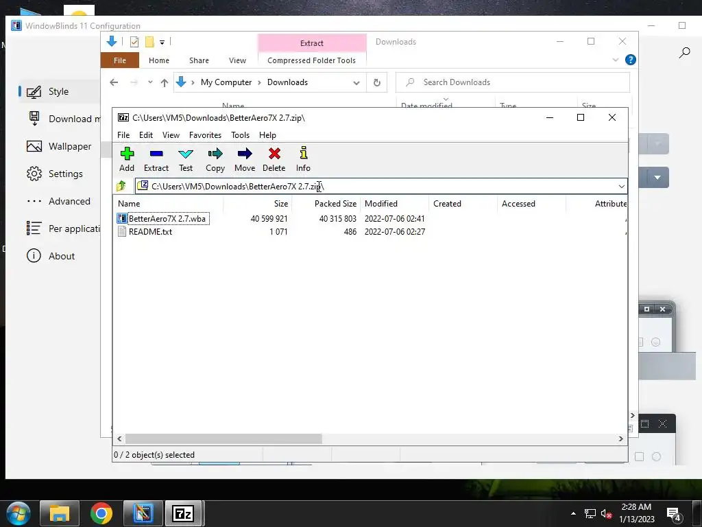Image resolution: width=702 pixels, height=527 pixels.
Task: Switch to WindowBlinds in the taskbar
Action: pos(143,513)
